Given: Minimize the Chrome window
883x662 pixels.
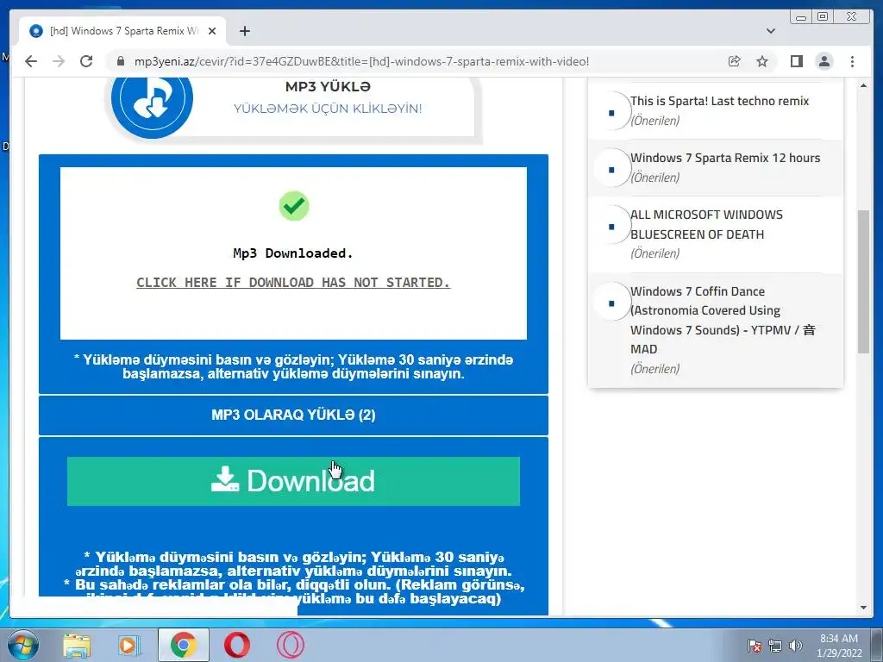Looking at the screenshot, I should 801,17.
